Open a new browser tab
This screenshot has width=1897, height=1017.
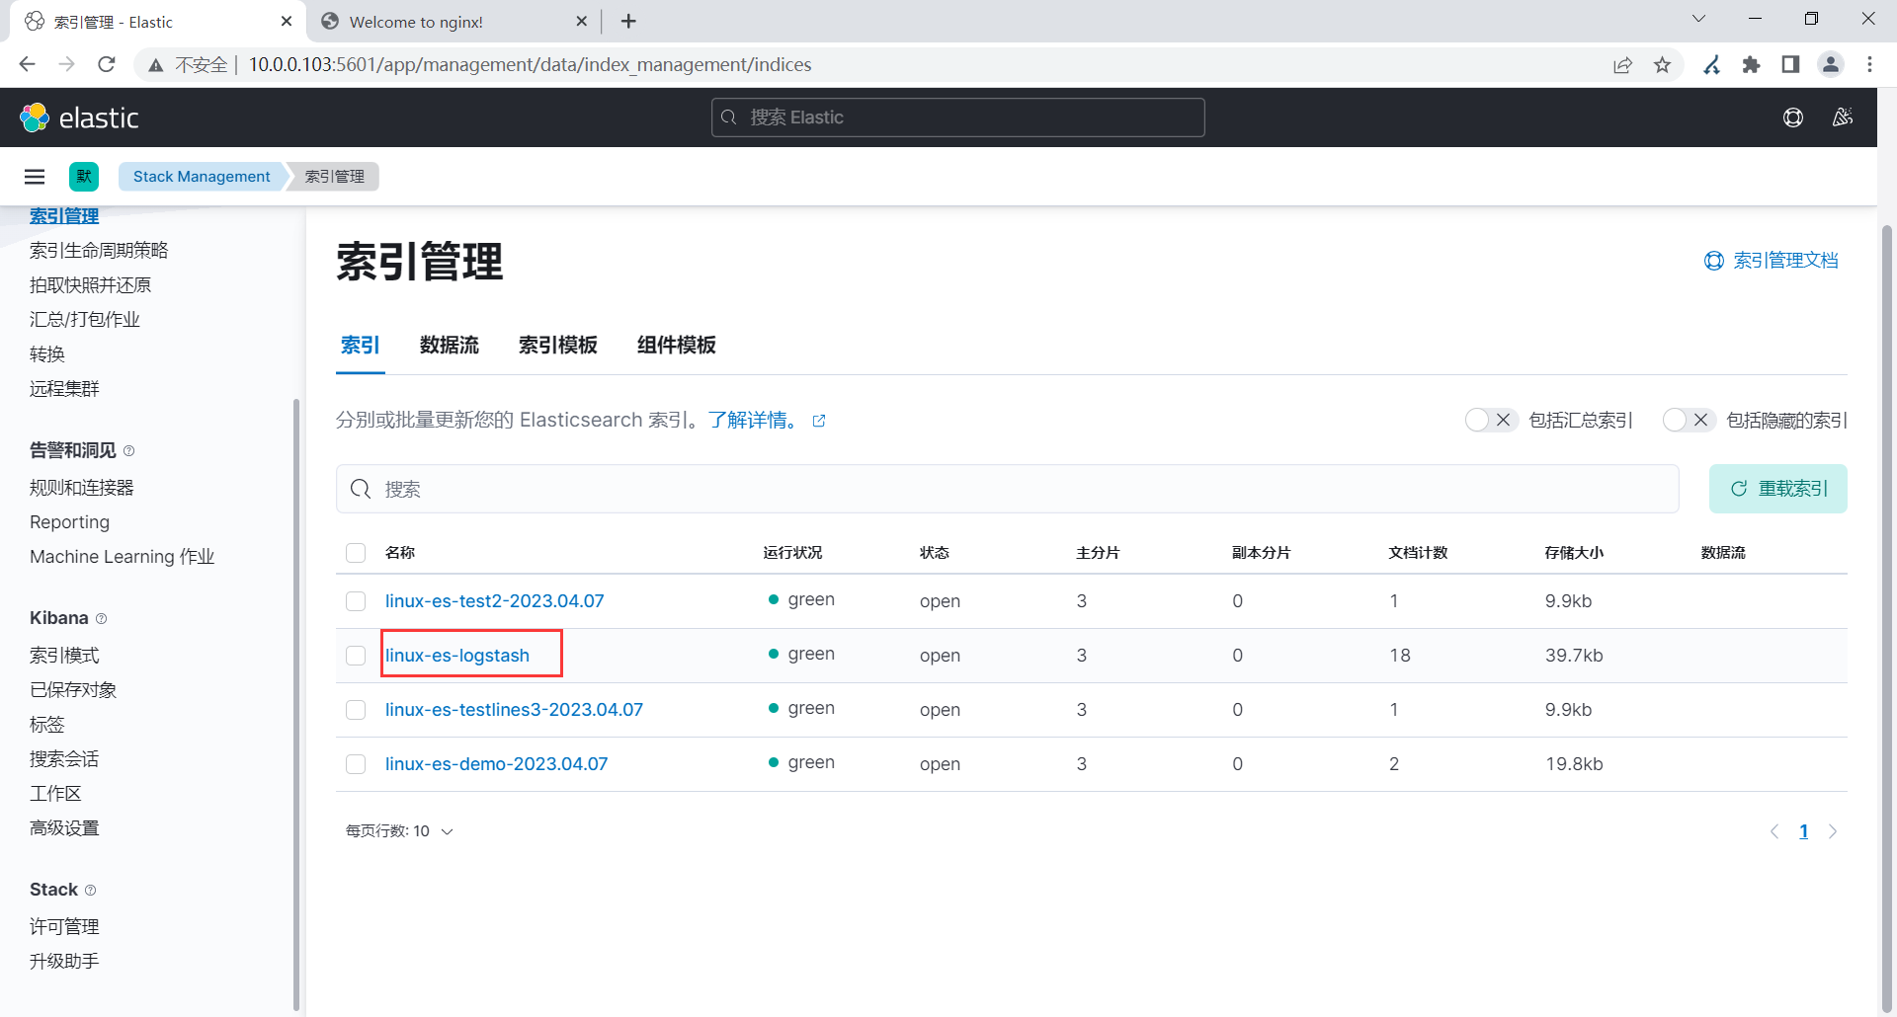(628, 21)
